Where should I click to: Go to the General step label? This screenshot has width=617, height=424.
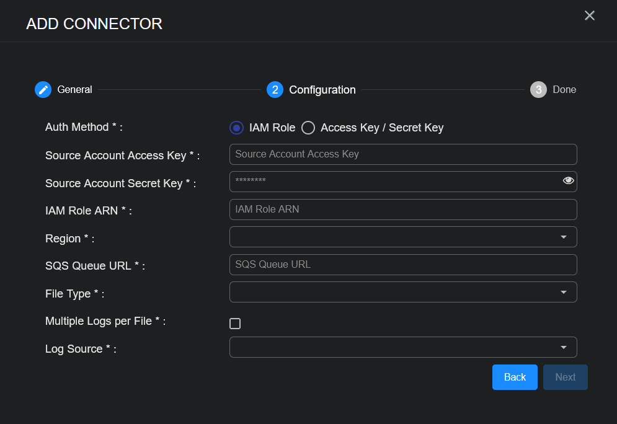coord(74,90)
